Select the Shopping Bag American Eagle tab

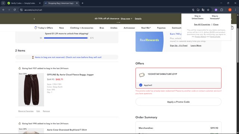[60, 3]
